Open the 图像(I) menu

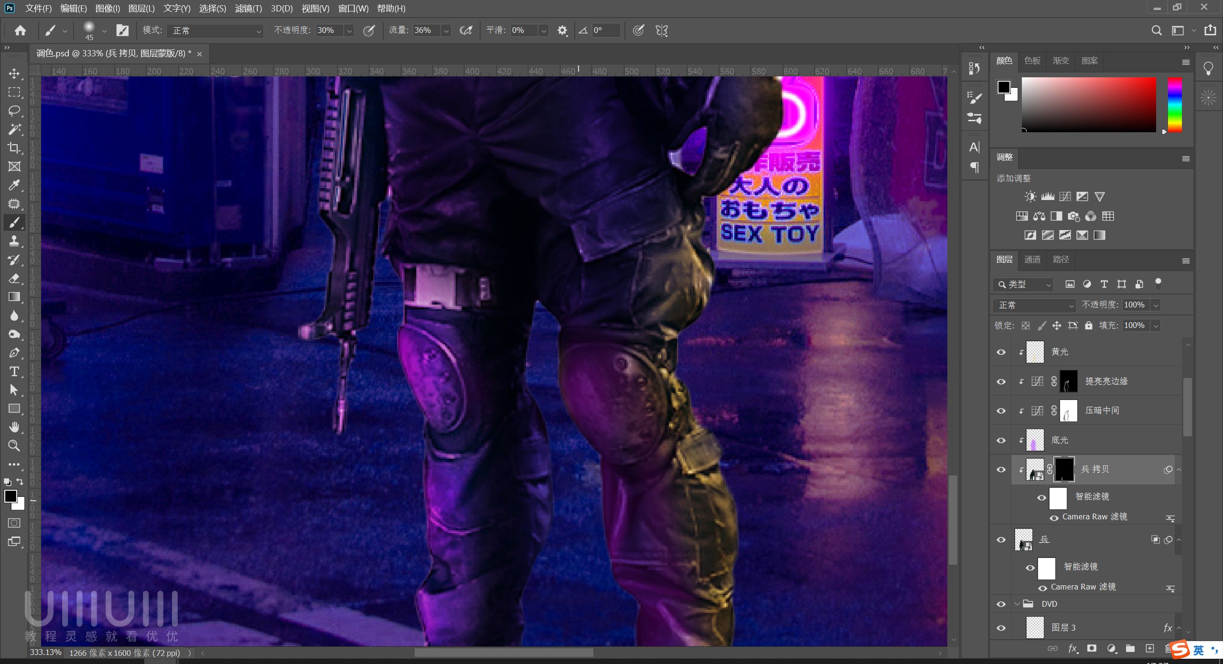[107, 8]
